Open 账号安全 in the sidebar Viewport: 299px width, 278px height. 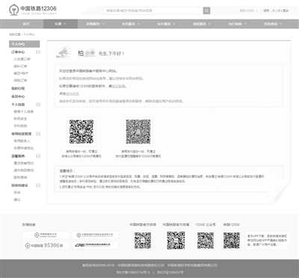coord(20,119)
